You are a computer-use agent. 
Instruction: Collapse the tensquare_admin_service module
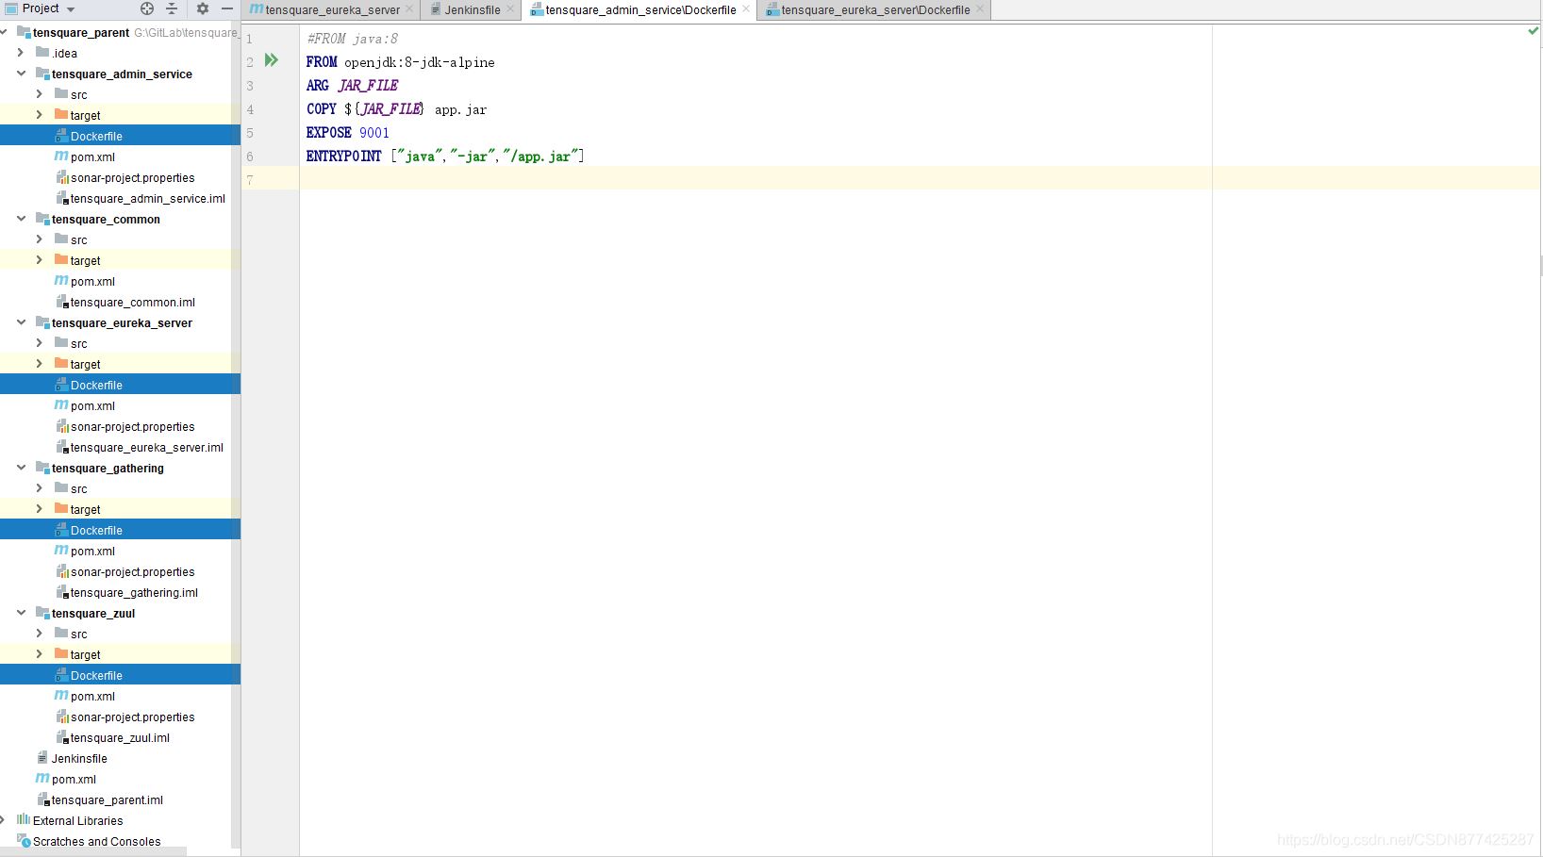[x=21, y=74]
